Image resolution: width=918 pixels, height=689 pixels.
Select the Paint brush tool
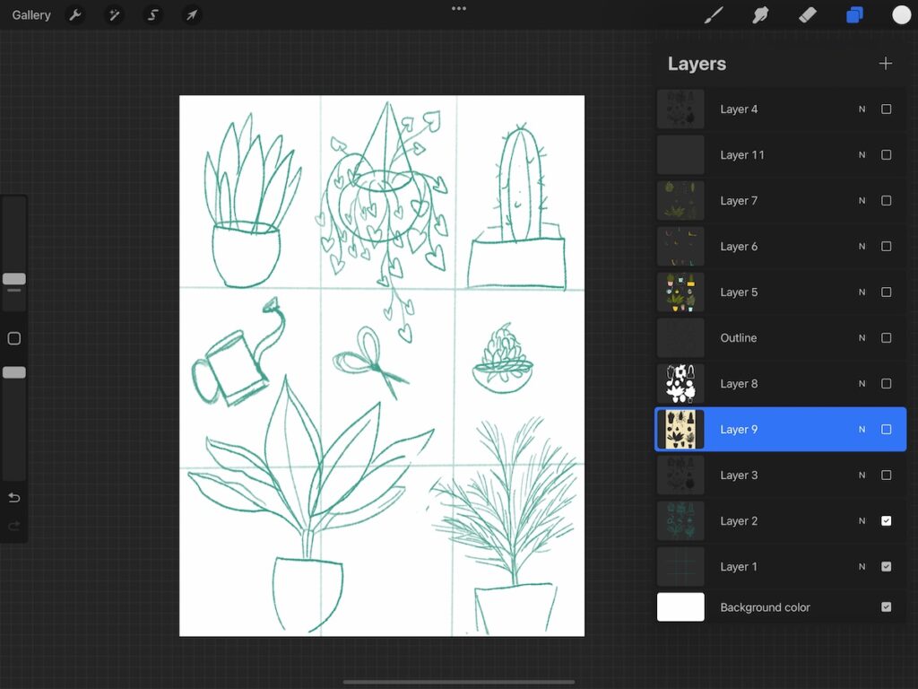tap(714, 14)
